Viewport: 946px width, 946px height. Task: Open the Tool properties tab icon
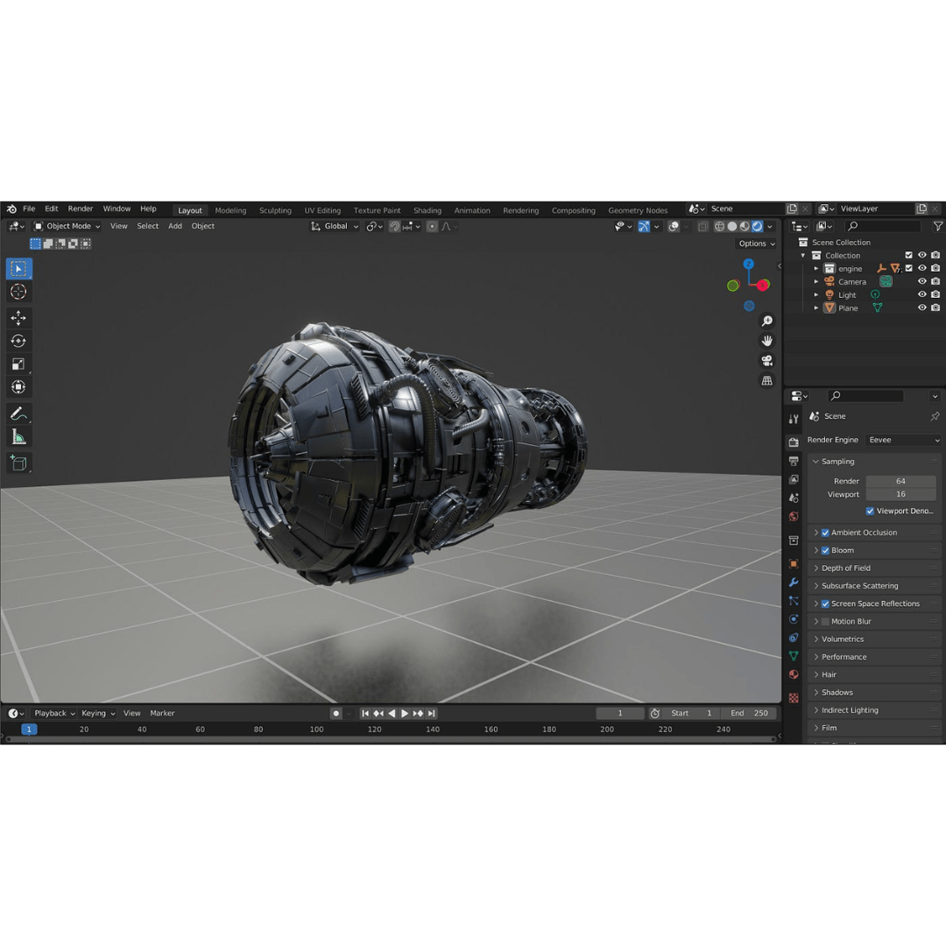tap(794, 419)
